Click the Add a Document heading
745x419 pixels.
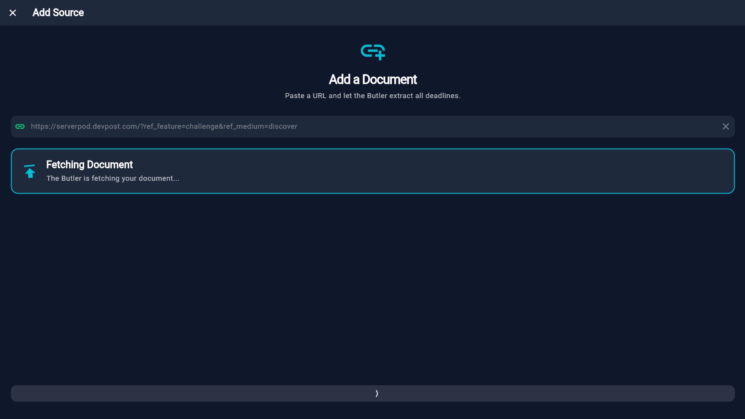[x=372, y=80]
